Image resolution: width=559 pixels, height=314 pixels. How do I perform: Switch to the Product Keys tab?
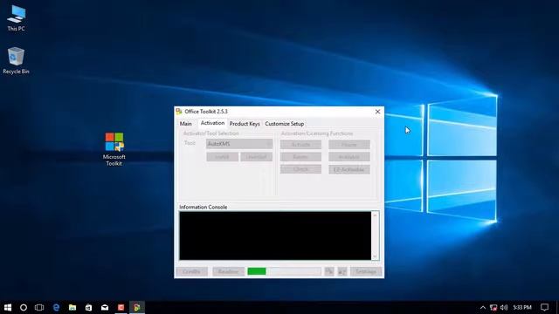point(245,124)
